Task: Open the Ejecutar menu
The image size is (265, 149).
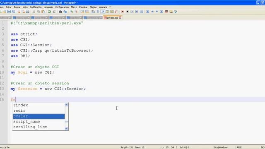Action: 83,7
